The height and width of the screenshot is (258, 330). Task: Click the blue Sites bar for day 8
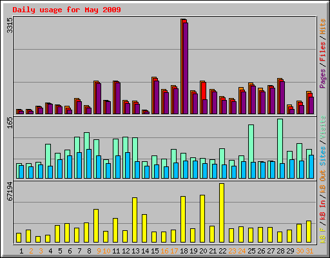(89, 164)
